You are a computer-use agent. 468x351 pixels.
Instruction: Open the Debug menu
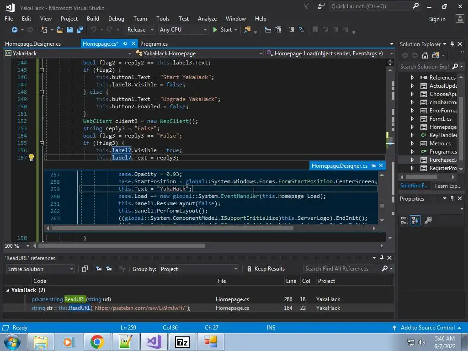tap(116, 18)
